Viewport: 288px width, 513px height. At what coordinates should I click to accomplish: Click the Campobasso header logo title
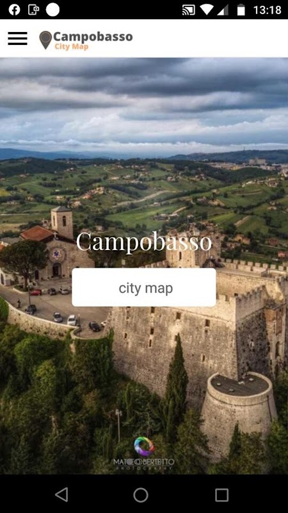[93, 37]
